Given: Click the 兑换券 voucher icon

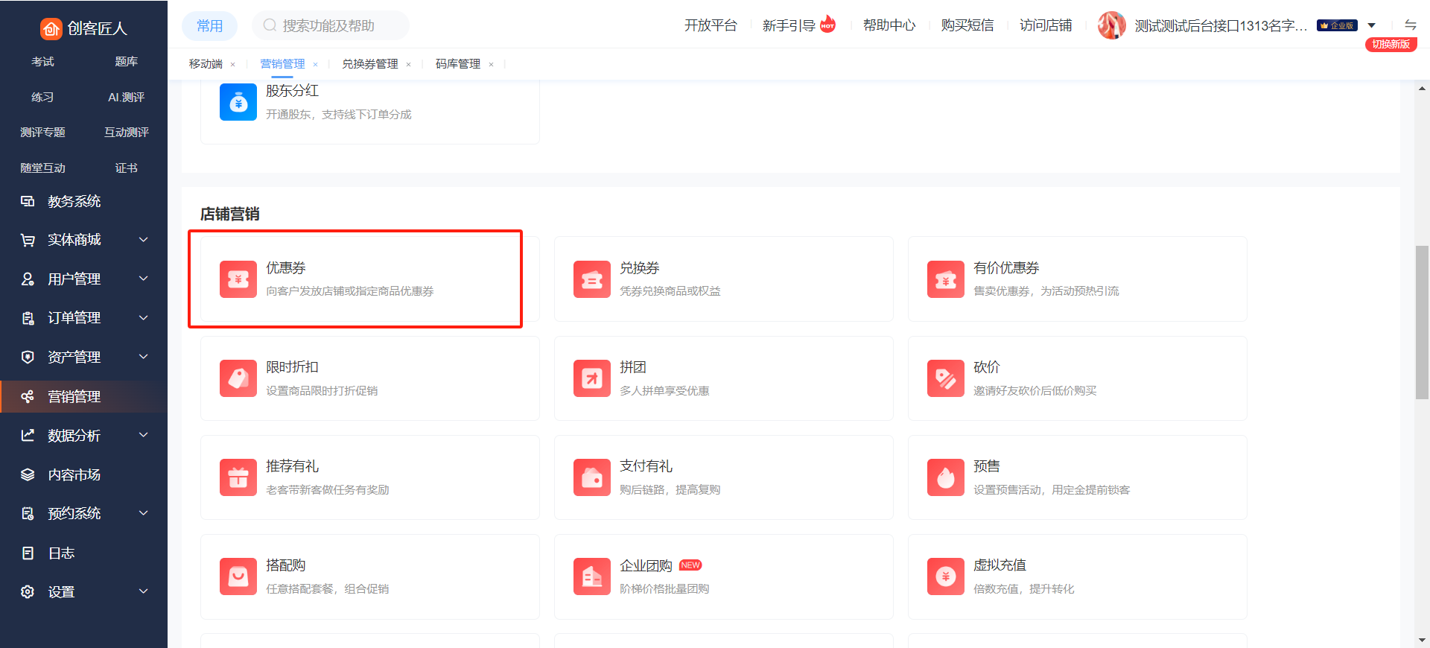Looking at the screenshot, I should point(591,279).
